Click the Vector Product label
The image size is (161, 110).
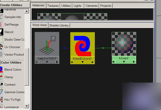14,55
